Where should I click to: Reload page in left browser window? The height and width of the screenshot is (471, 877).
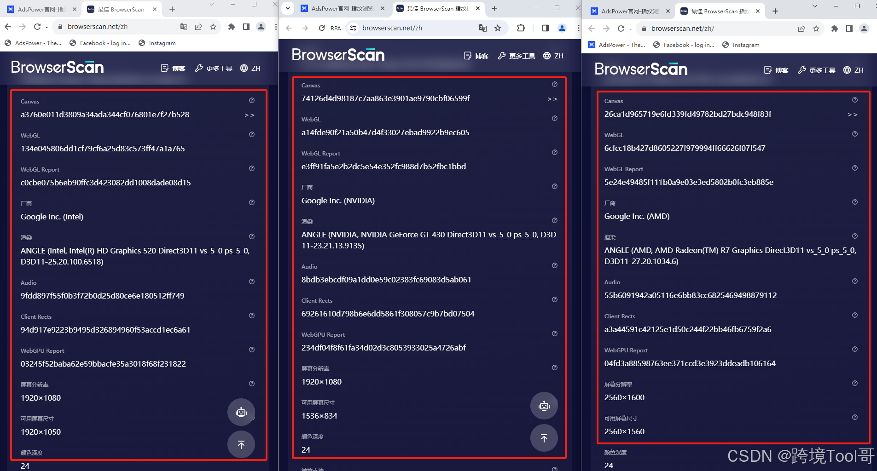pos(37,27)
